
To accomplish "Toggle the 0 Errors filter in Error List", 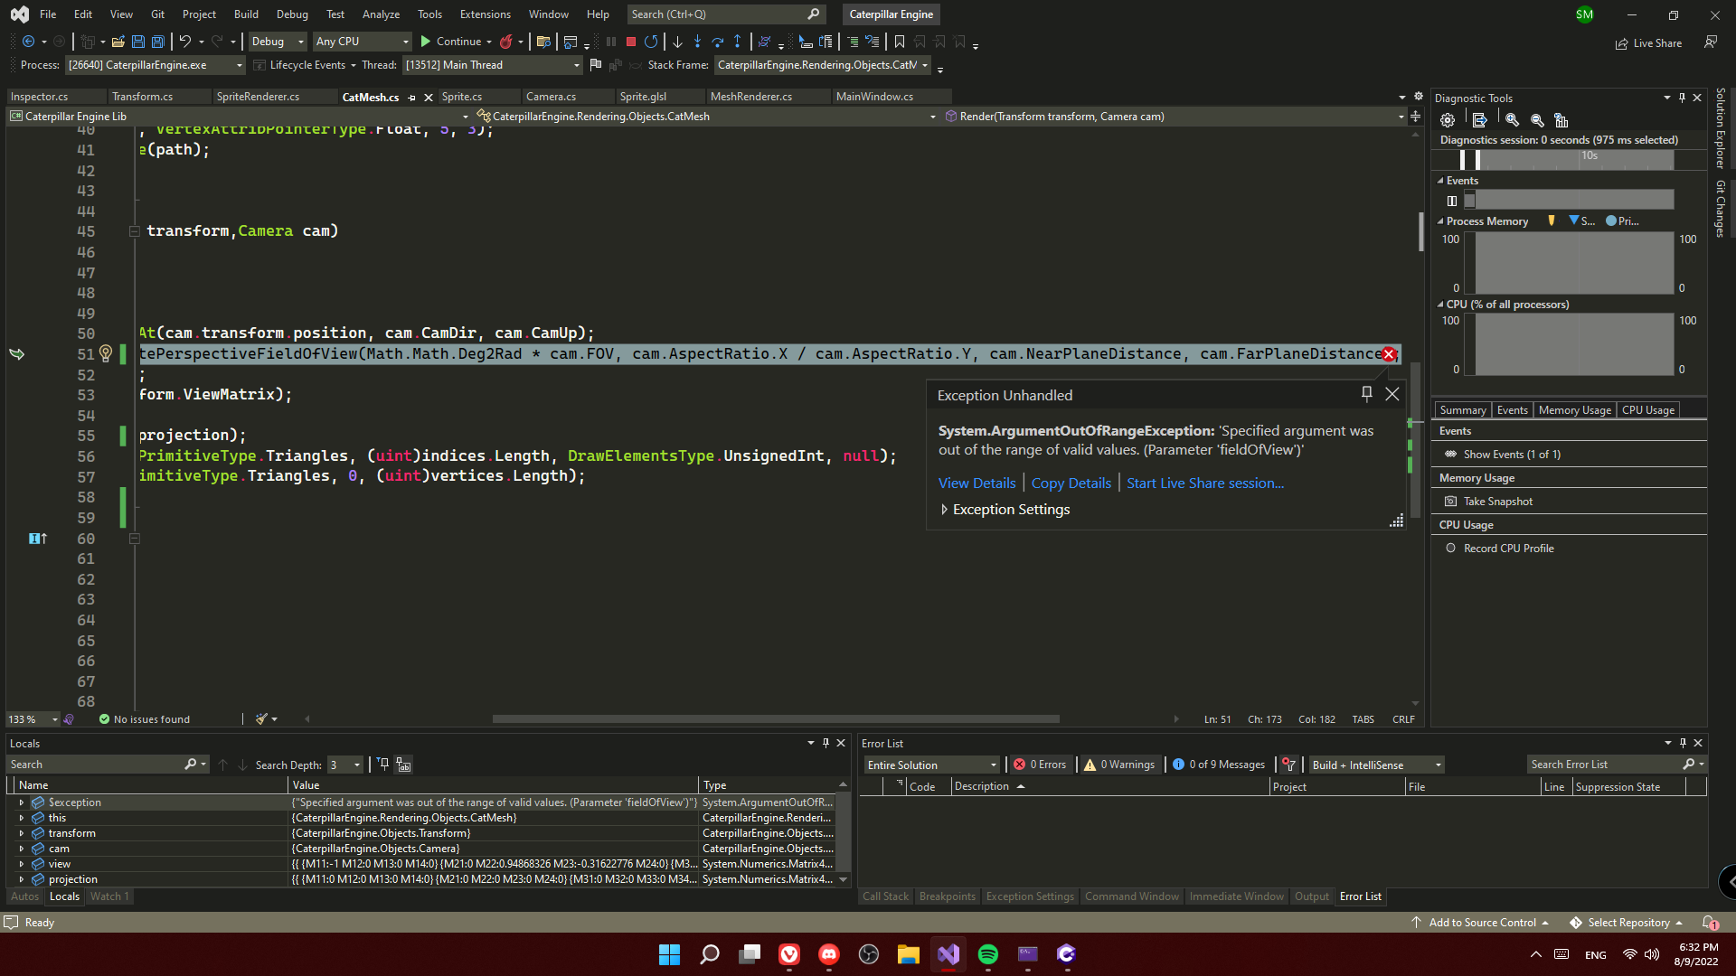I will pyautogui.click(x=1040, y=764).
